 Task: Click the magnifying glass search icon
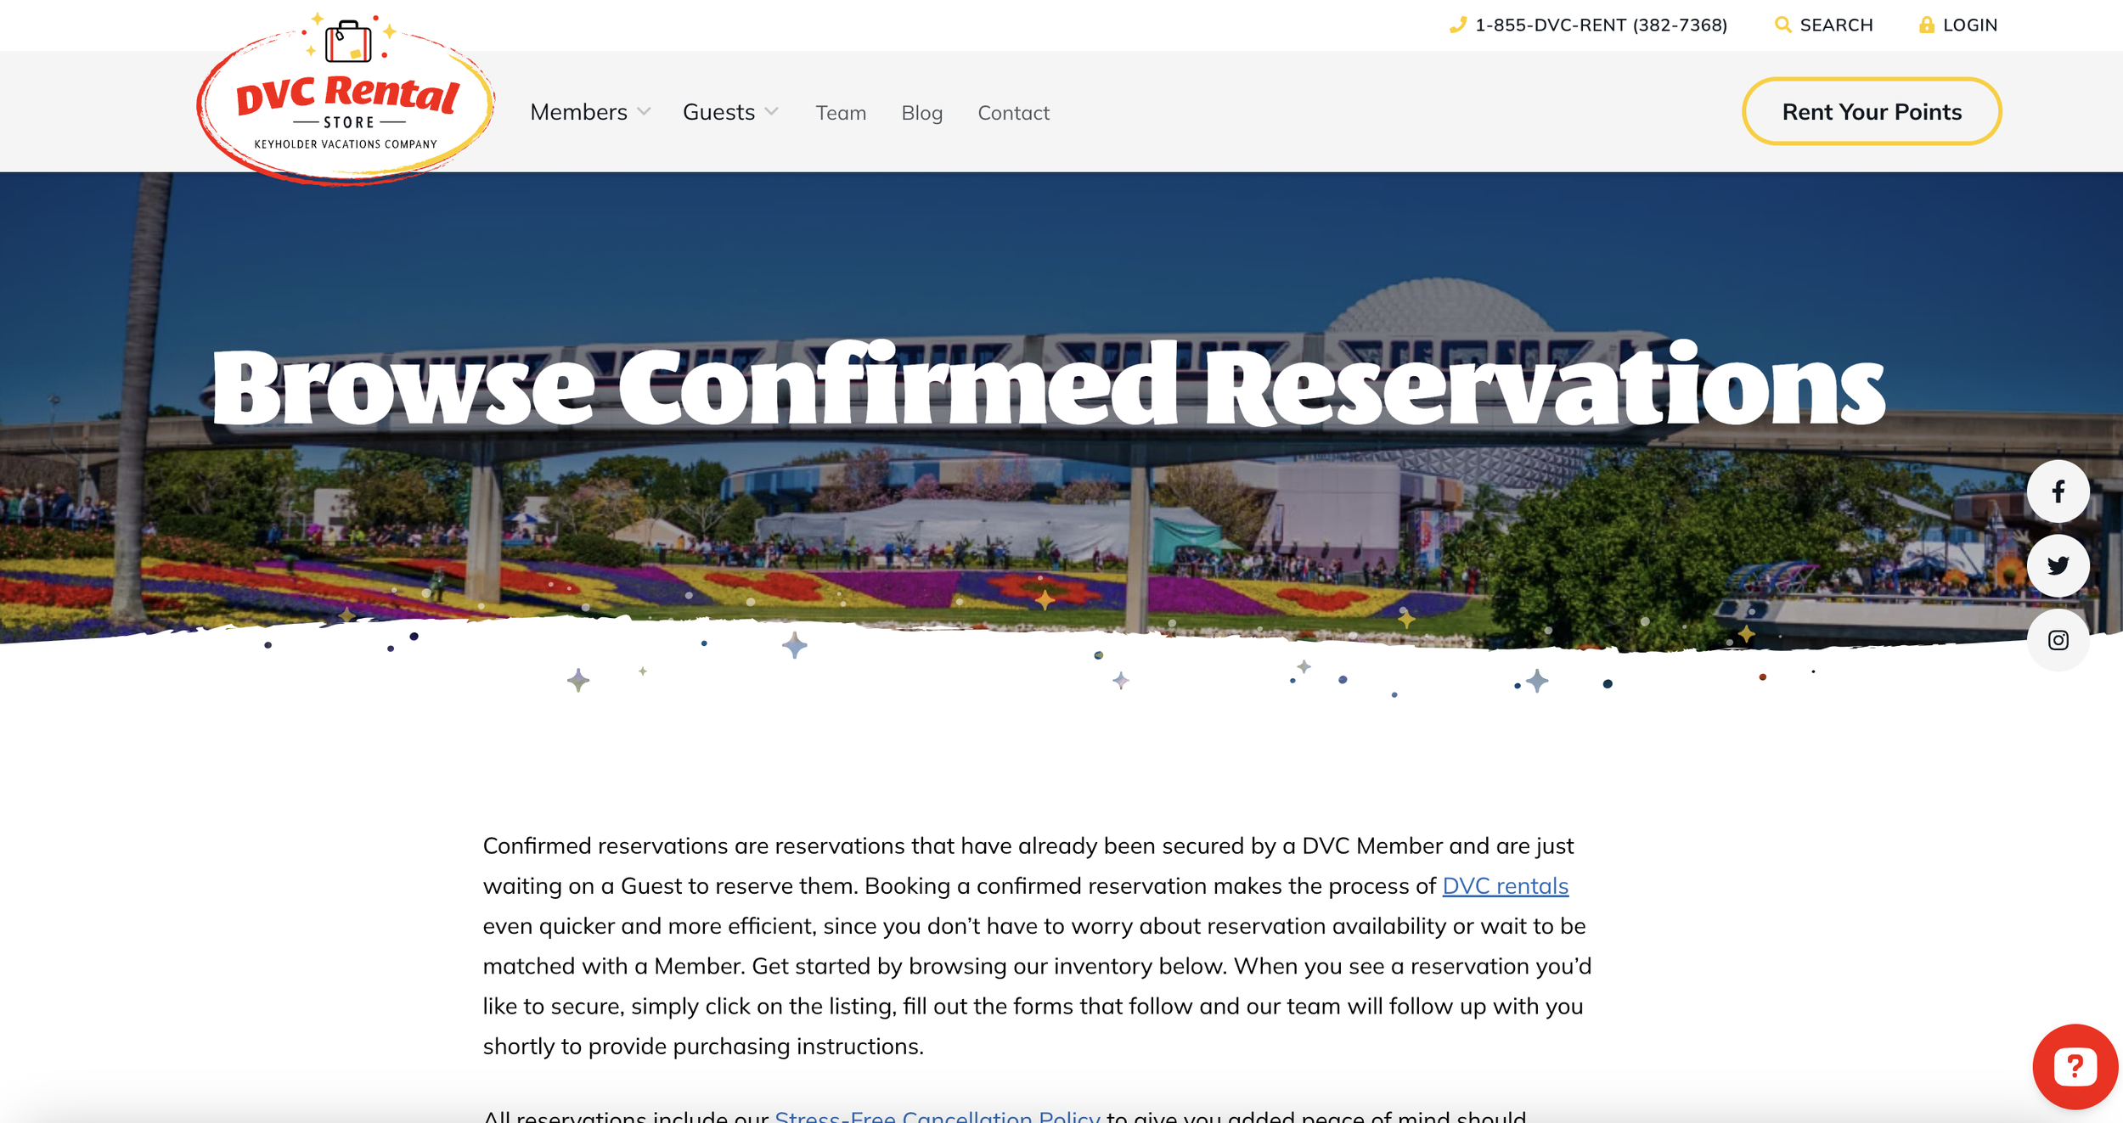pyautogui.click(x=1782, y=25)
